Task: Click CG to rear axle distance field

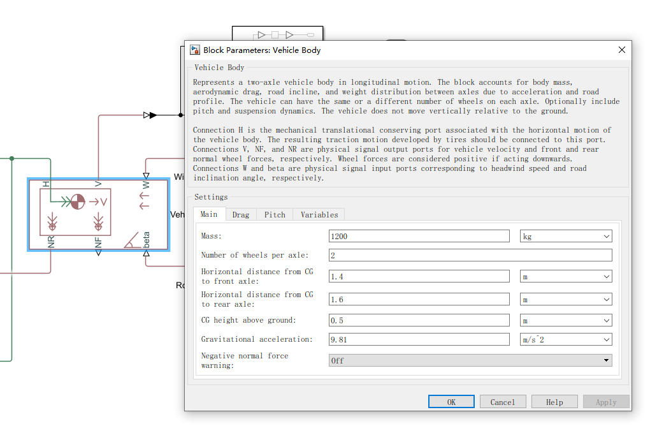Action: (419, 299)
